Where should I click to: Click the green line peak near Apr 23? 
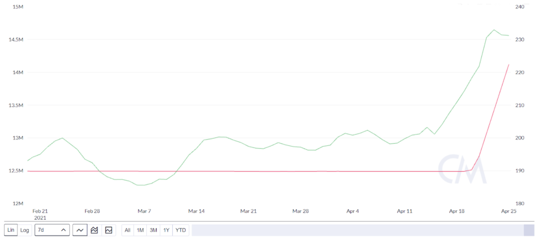point(494,30)
